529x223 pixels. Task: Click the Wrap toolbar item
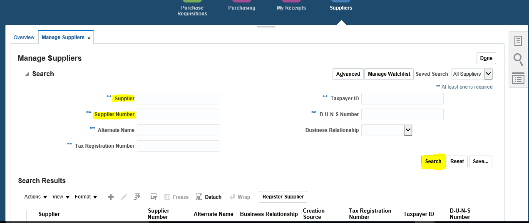[240, 197]
